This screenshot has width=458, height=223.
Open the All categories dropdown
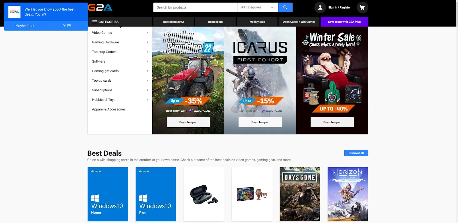(258, 7)
